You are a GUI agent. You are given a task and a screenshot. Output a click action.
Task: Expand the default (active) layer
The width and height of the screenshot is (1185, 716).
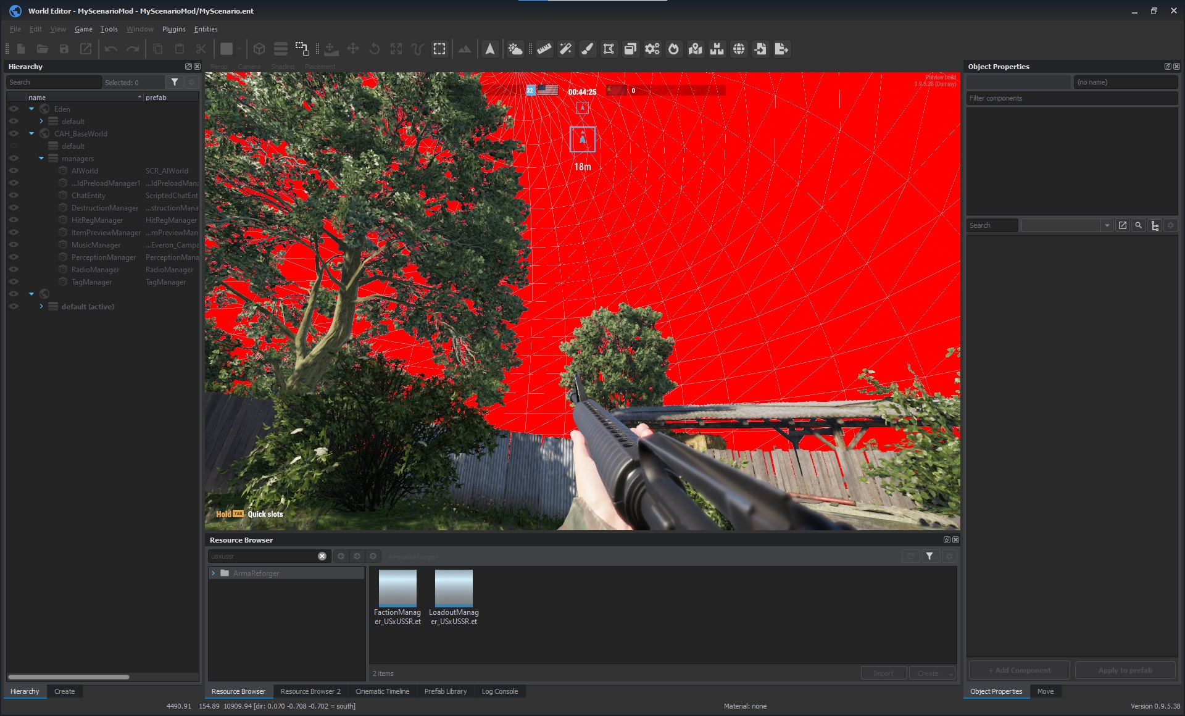(x=41, y=307)
